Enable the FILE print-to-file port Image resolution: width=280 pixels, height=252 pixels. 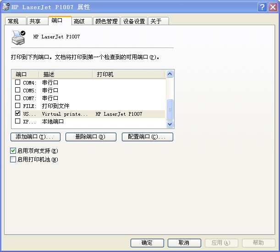(18, 106)
